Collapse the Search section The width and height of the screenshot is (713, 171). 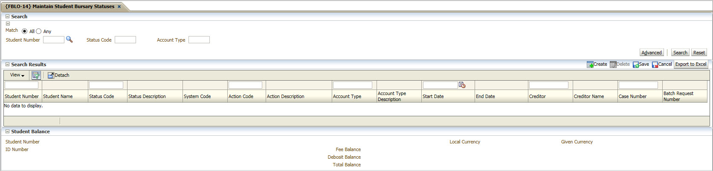point(7,17)
